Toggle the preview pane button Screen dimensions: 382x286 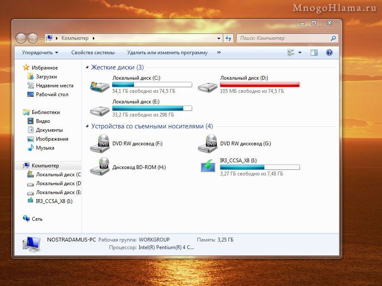(x=314, y=53)
